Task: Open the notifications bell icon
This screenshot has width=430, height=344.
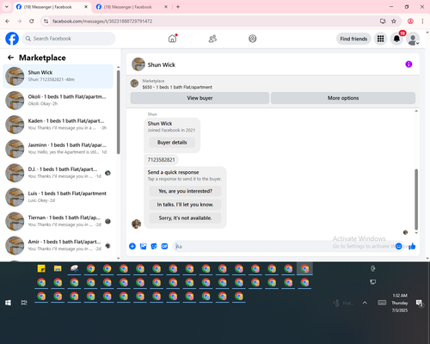Action: (396, 39)
